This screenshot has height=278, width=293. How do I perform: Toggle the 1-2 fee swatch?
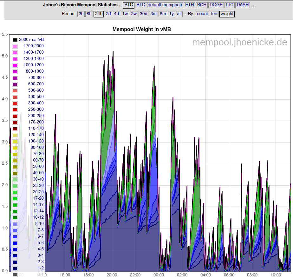pyautogui.click(x=15, y=269)
